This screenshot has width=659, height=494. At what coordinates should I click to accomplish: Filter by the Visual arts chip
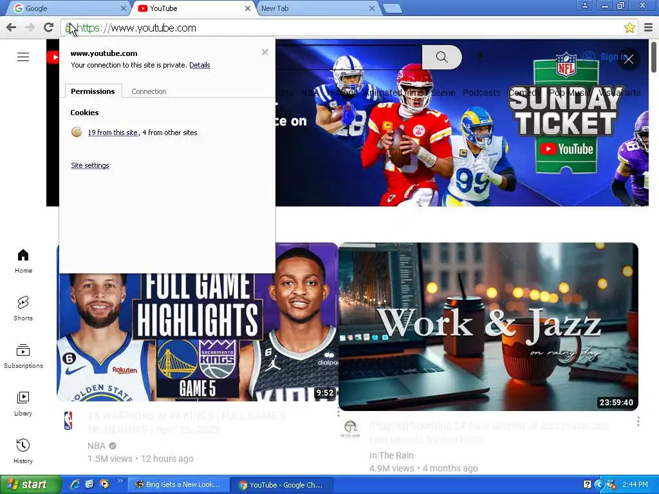coord(620,93)
